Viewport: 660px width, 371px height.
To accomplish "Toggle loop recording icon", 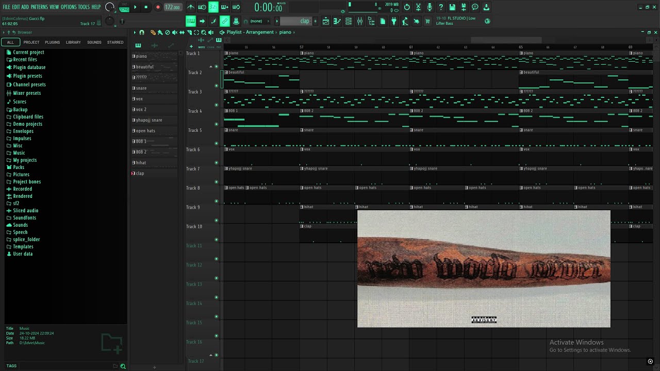I will click(x=236, y=7).
